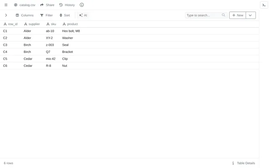Screen dimensions: 269x168
Task: Click the search magnifier icon
Action: (223, 15)
